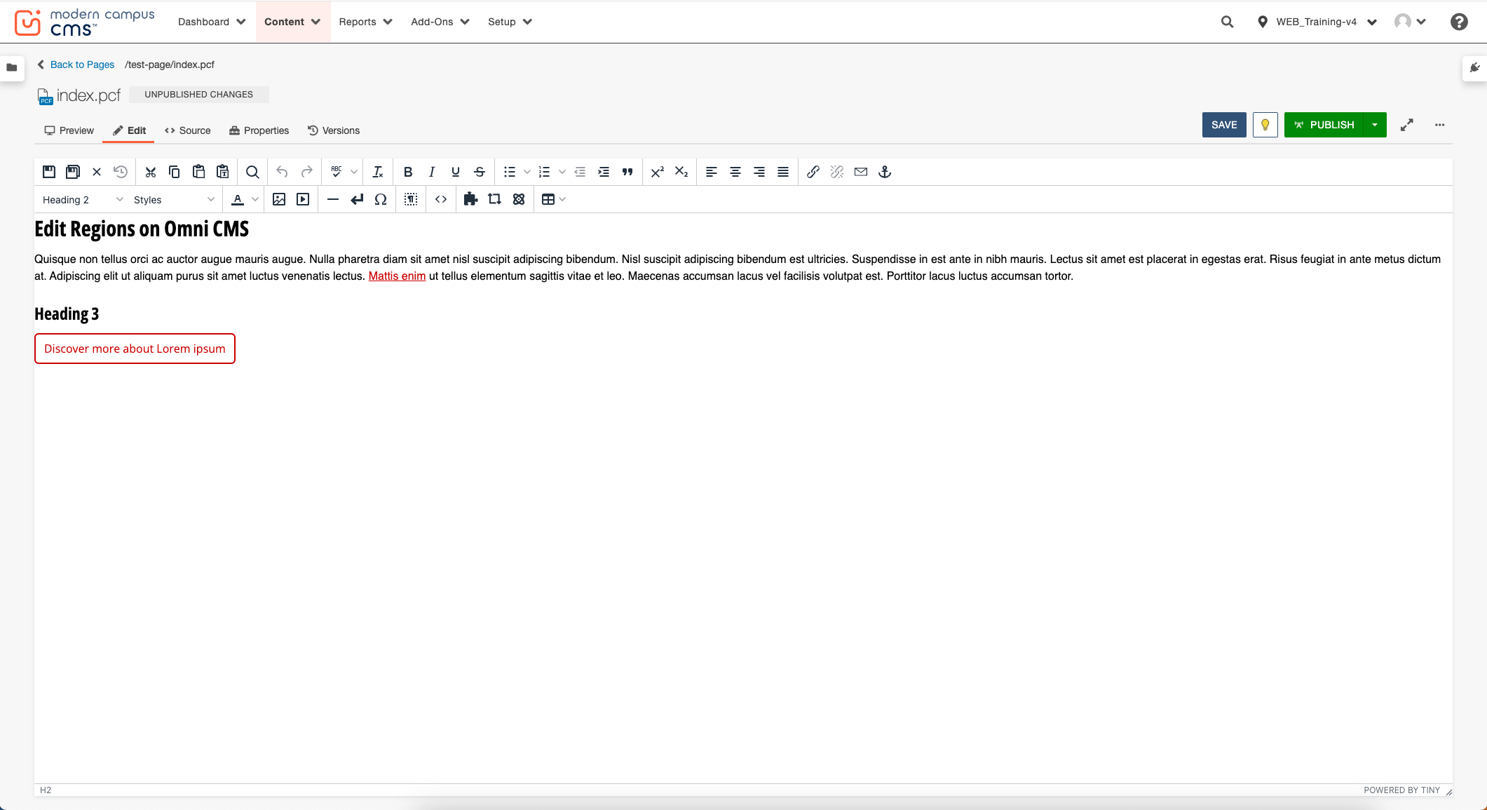Toggle Strikethrough formatting
Viewport: 1487px width, 810px height.
[x=480, y=172]
